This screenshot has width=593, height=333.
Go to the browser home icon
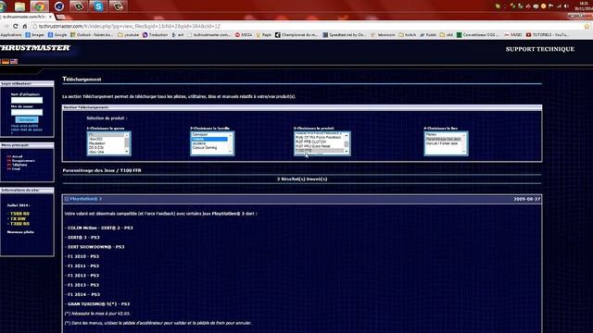(25, 26)
